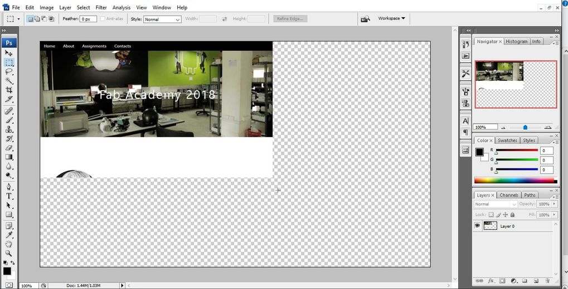The height and width of the screenshot is (289, 568).
Task: Select the Path Selection tool
Action: [9, 205]
